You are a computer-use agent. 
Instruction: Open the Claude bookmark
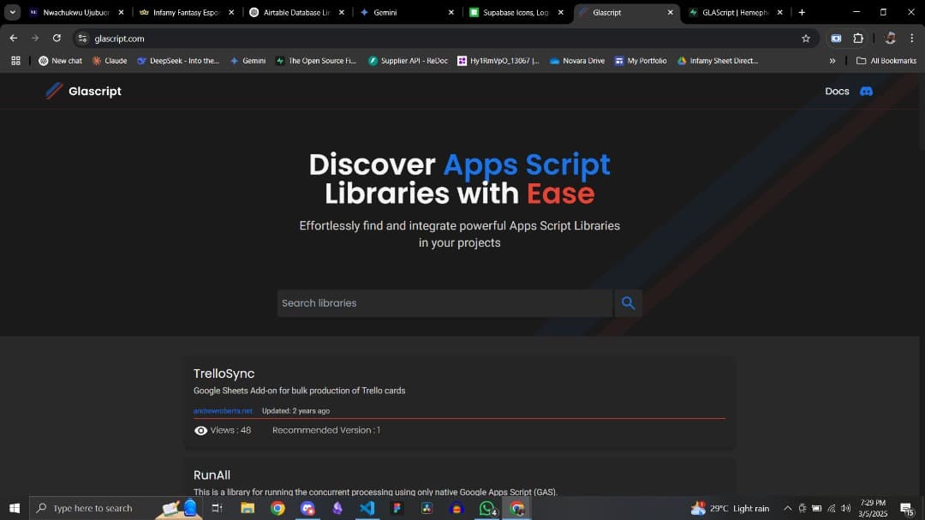coord(110,61)
